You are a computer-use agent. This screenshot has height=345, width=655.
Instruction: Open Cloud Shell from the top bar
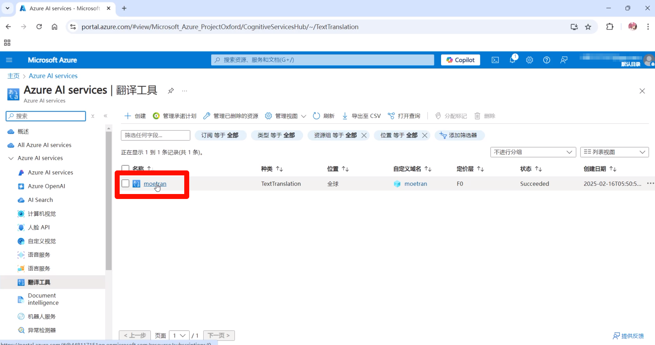[x=495, y=60]
